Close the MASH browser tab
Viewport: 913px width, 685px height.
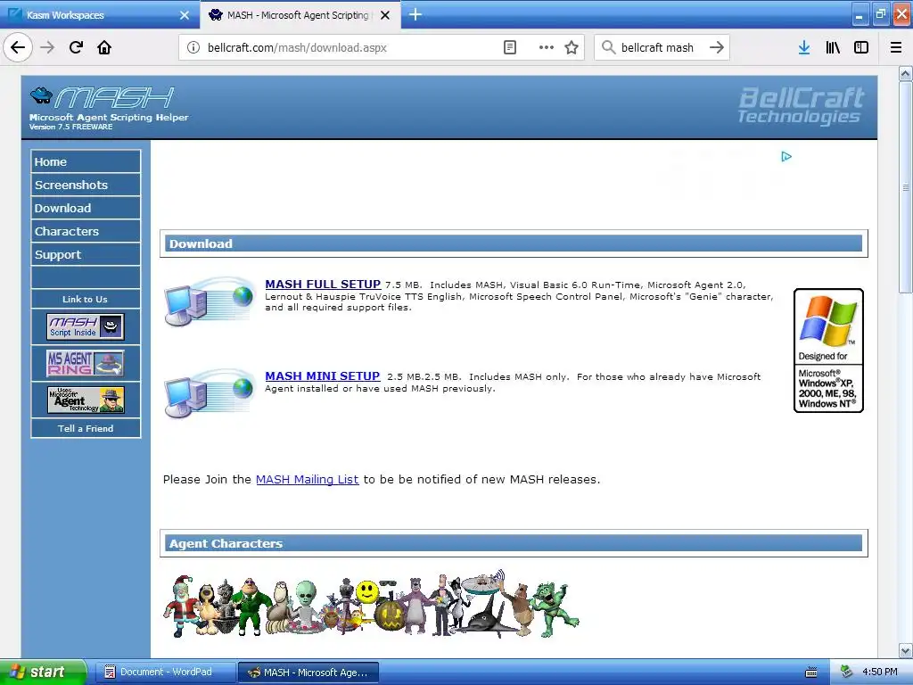pyautogui.click(x=385, y=15)
